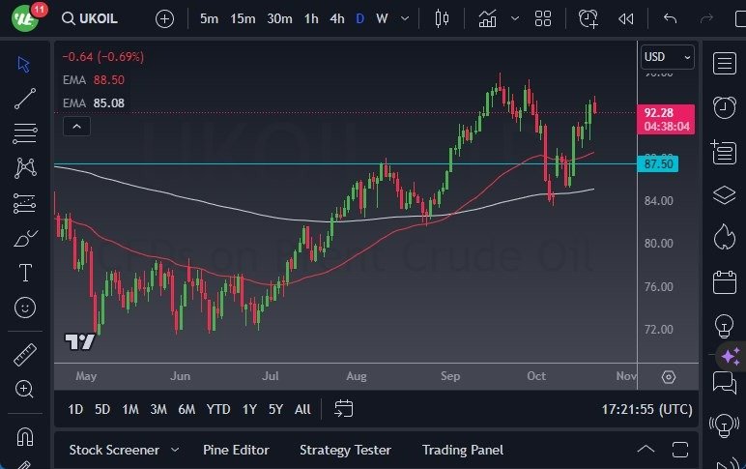746x469 pixels.
Task: Choose the text annotation tool
Action: pyautogui.click(x=25, y=273)
